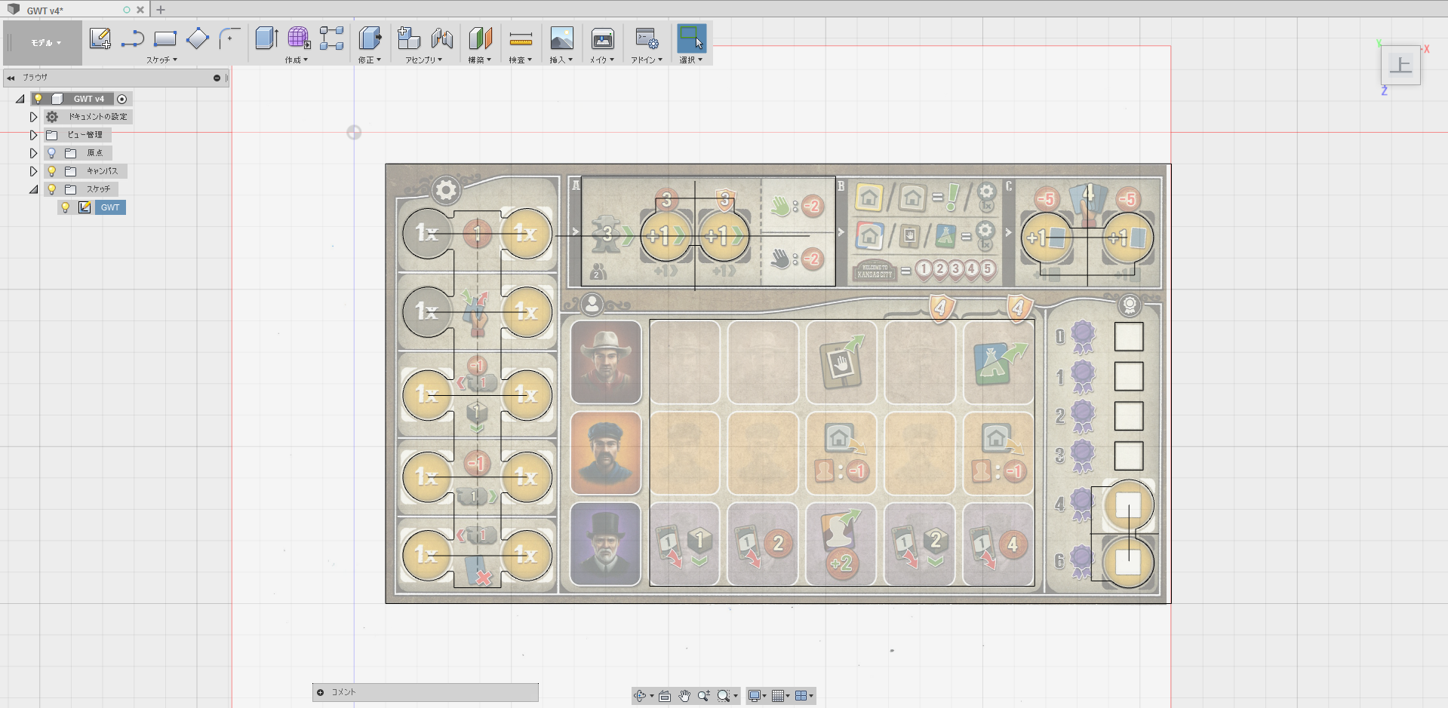Open a new document tab with plus
This screenshot has width=1448, height=708.
[x=161, y=10]
